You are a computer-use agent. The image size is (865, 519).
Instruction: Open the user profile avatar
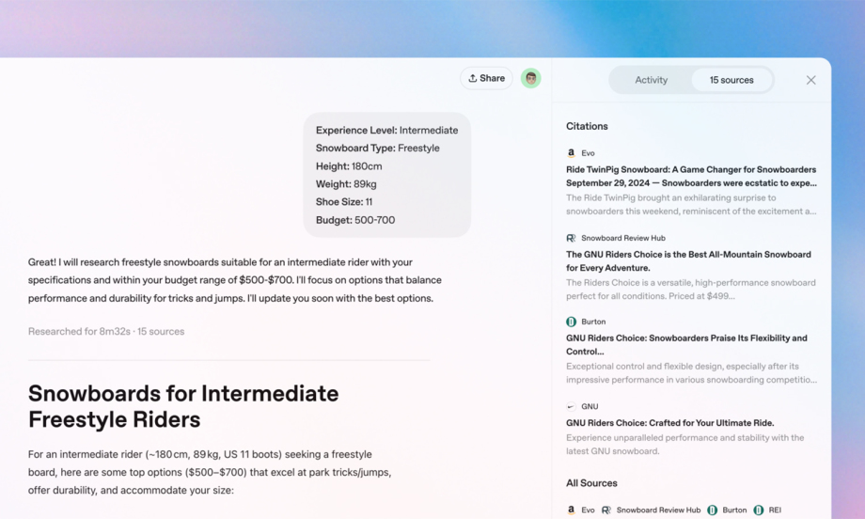531,79
